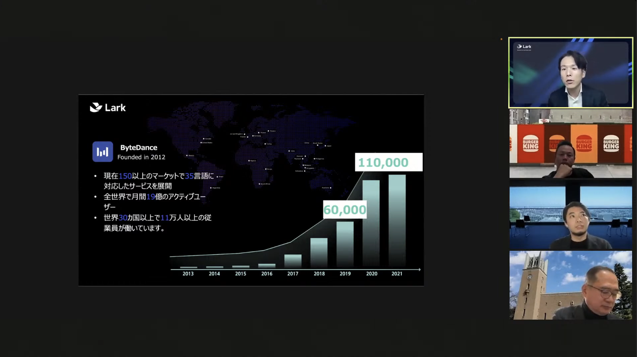The image size is (637, 357).
Task: Click the 2017 bar in the chart
Action: 293,261
